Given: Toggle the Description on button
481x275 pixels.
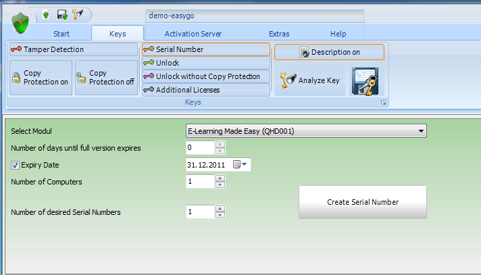Looking at the screenshot, I should [329, 52].
